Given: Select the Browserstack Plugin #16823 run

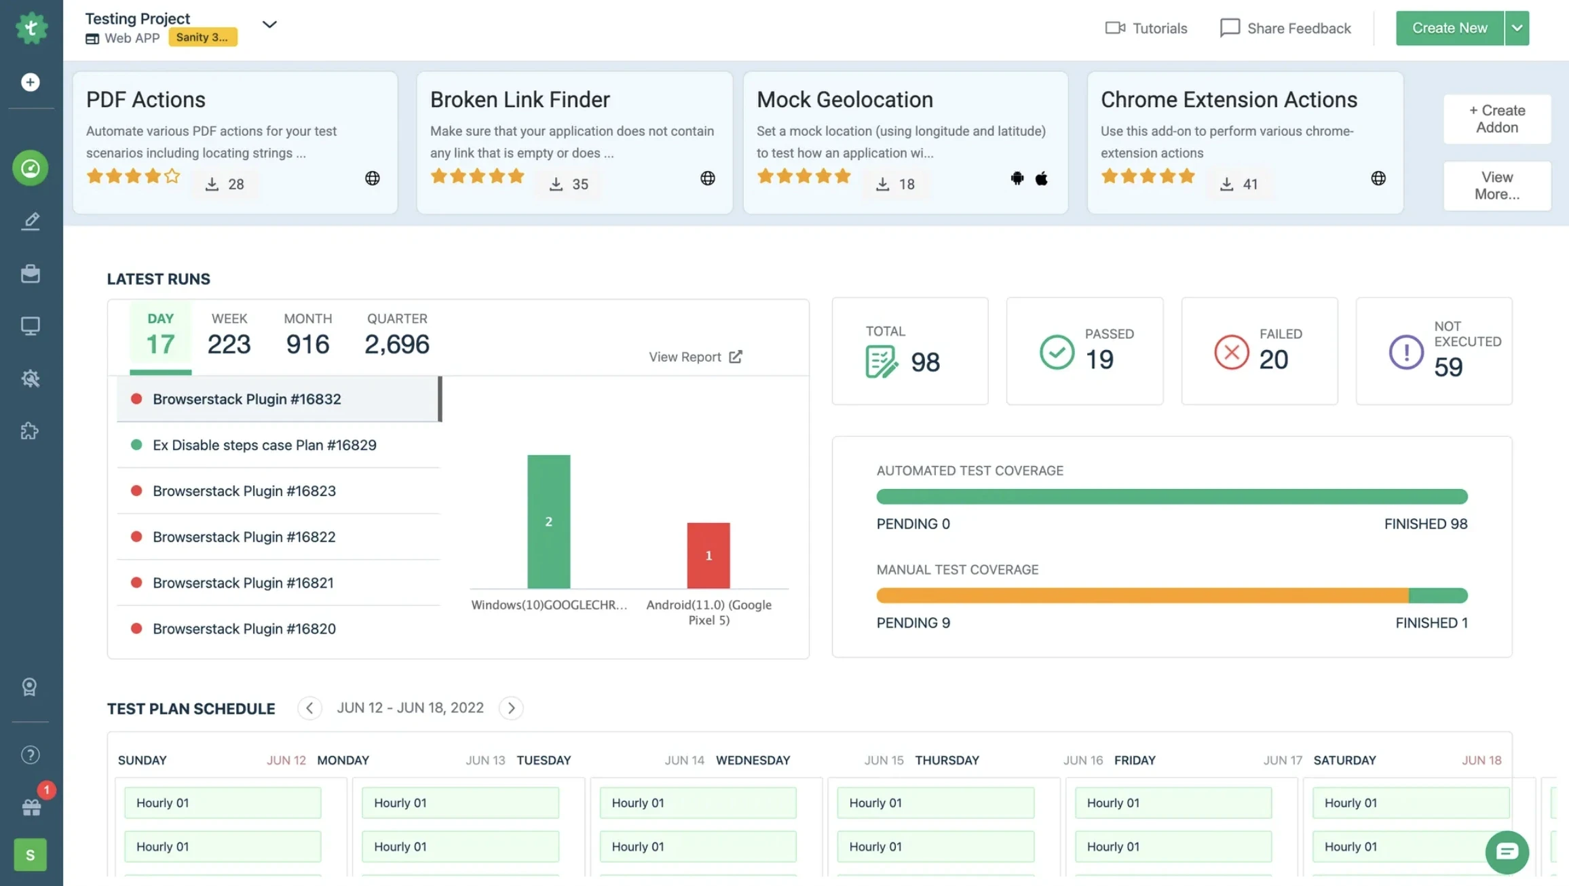Looking at the screenshot, I should (244, 490).
